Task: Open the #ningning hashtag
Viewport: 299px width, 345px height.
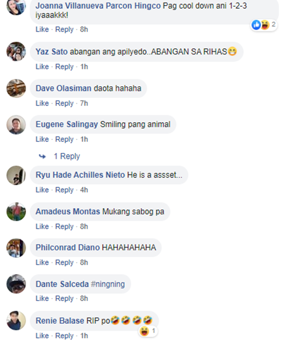Action: (108, 284)
